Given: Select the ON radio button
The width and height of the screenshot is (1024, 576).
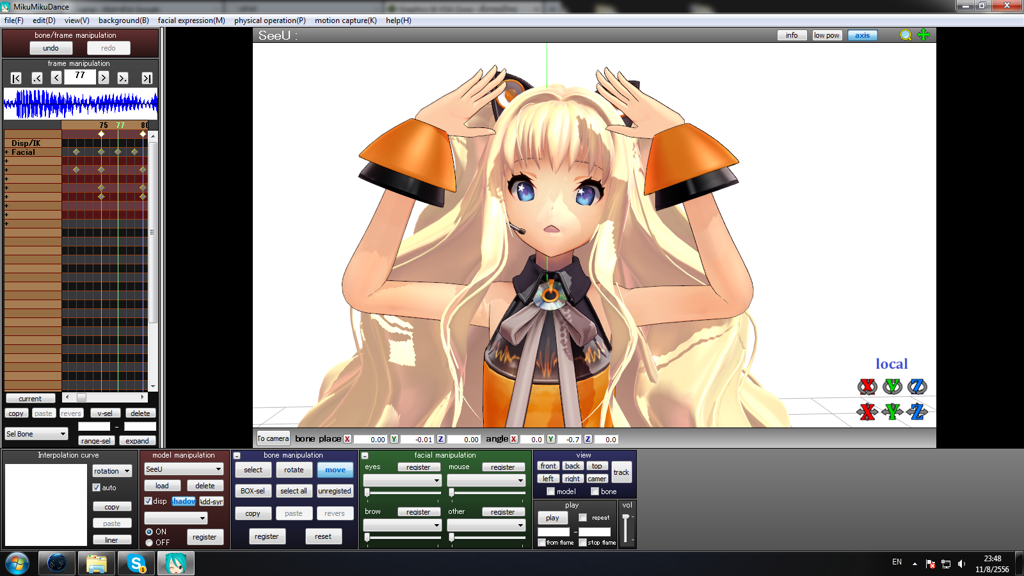Looking at the screenshot, I should point(149,532).
